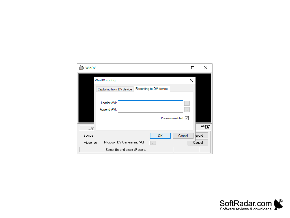Viewport: 290px width, 218px height.
Task: Browse for Leader AVI file
Action: click(187, 103)
